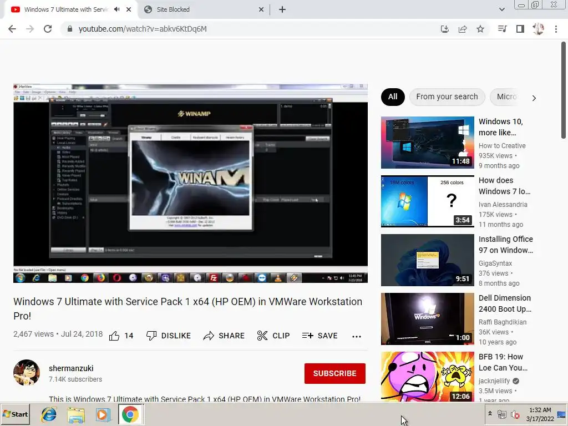Open the tab search chevron
Screen dimensions: 568x426
point(501,9)
